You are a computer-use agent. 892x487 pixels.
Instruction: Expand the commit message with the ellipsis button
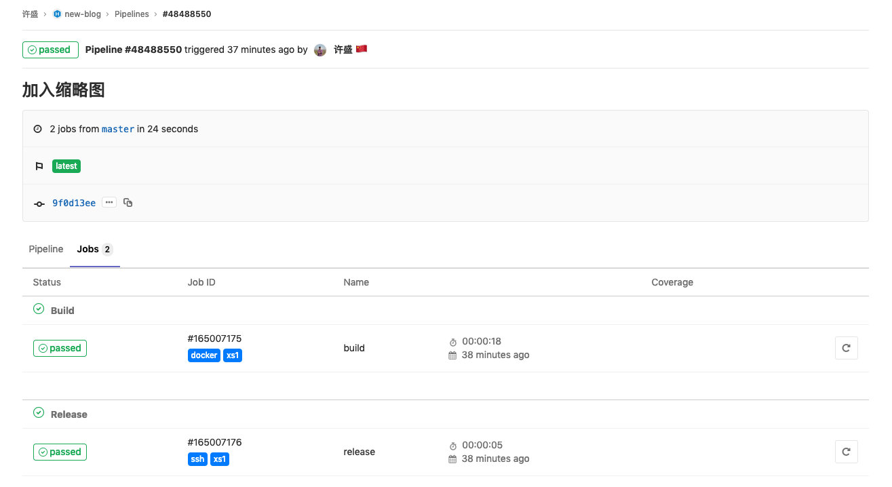(109, 201)
